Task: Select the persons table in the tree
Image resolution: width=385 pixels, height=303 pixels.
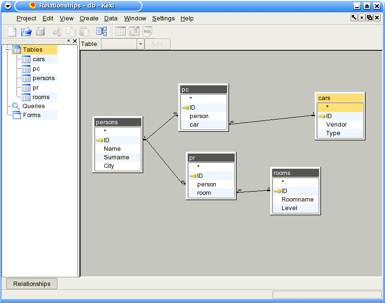Action: [x=43, y=78]
